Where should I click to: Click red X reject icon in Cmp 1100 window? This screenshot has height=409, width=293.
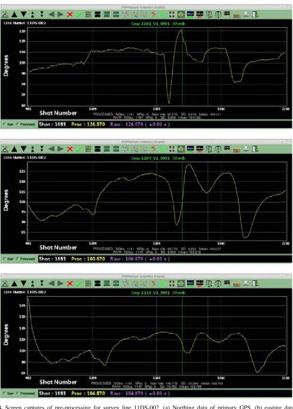(x=70, y=149)
